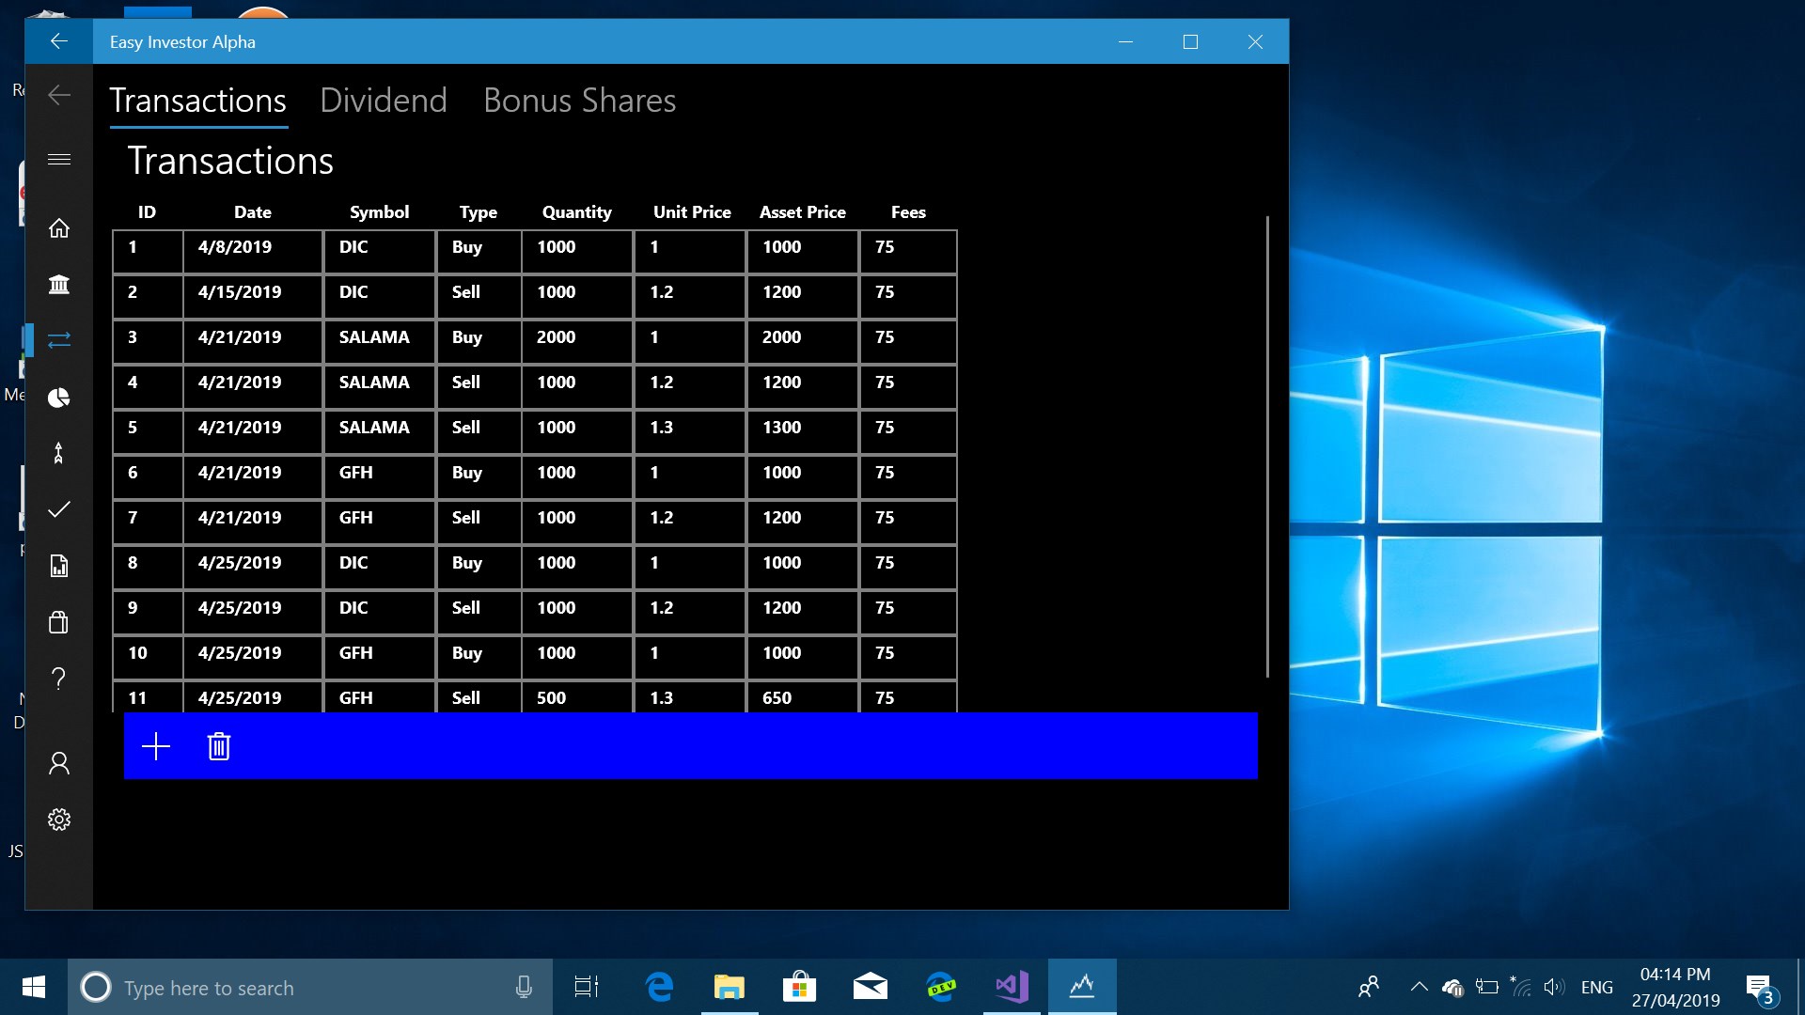Open the help question mark icon

pyautogui.click(x=59, y=679)
